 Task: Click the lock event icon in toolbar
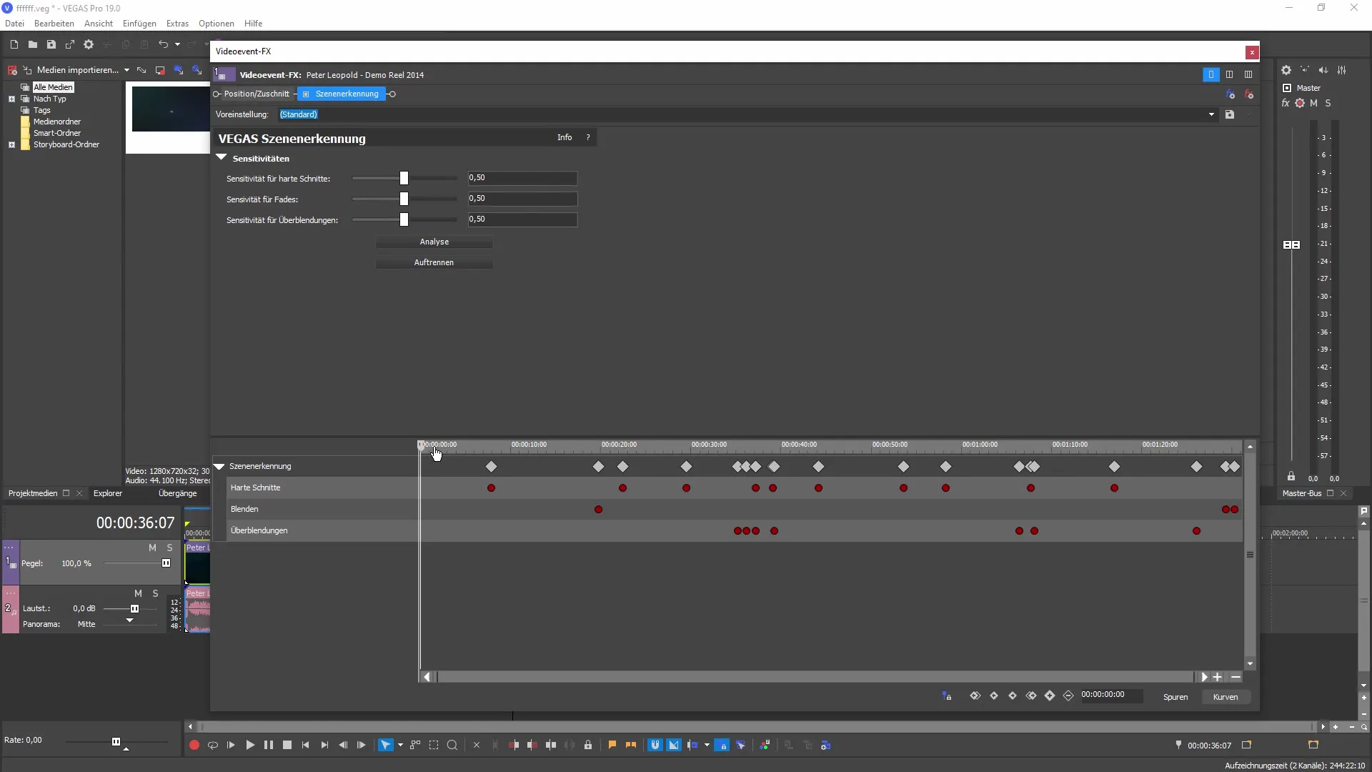(x=588, y=745)
